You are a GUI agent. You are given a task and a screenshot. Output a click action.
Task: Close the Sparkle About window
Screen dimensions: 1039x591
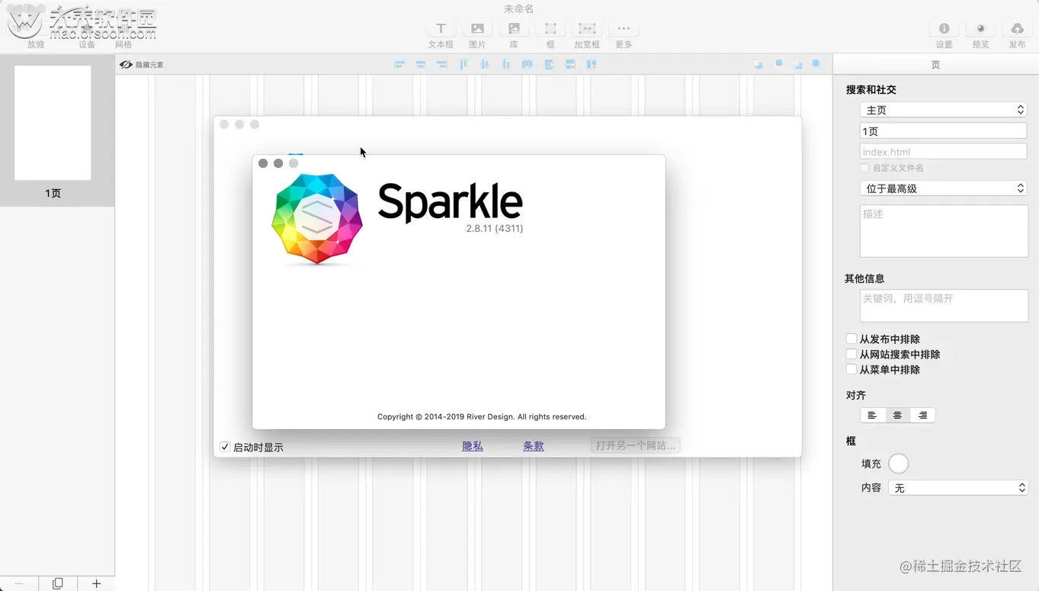(x=263, y=163)
